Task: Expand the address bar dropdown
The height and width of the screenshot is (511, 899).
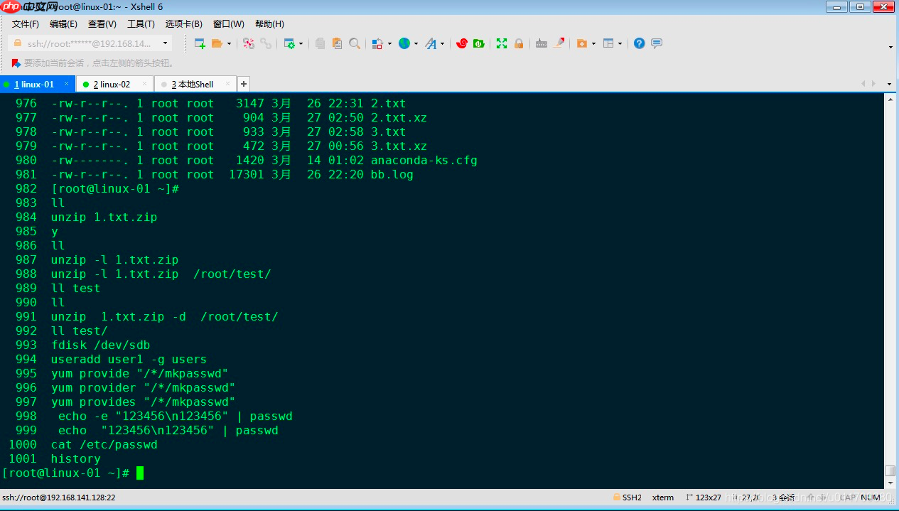Action: point(165,43)
